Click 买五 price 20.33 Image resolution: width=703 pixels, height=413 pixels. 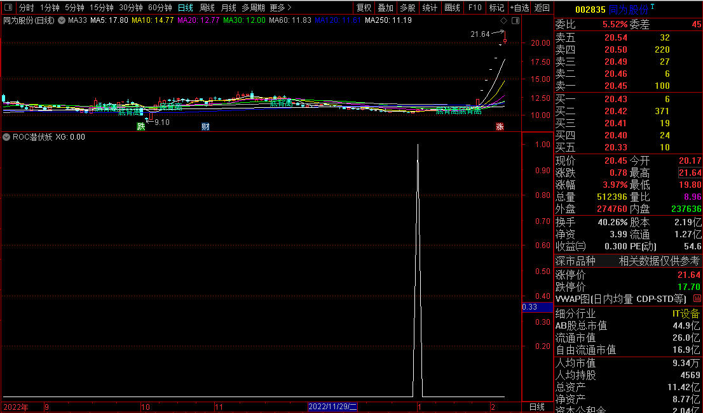(x=615, y=147)
